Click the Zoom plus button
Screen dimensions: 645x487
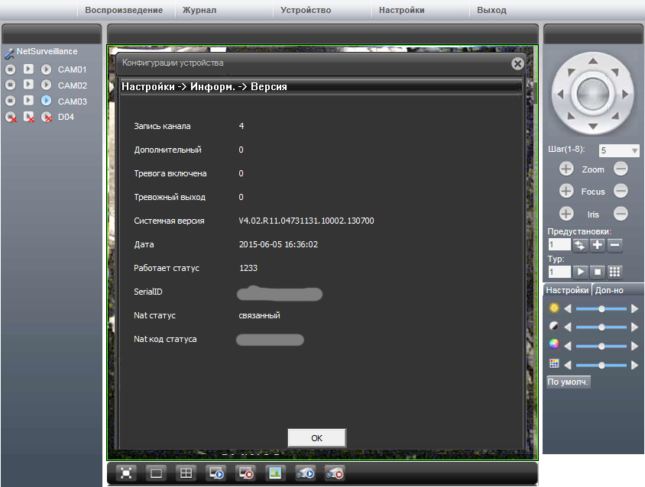pyautogui.click(x=566, y=169)
